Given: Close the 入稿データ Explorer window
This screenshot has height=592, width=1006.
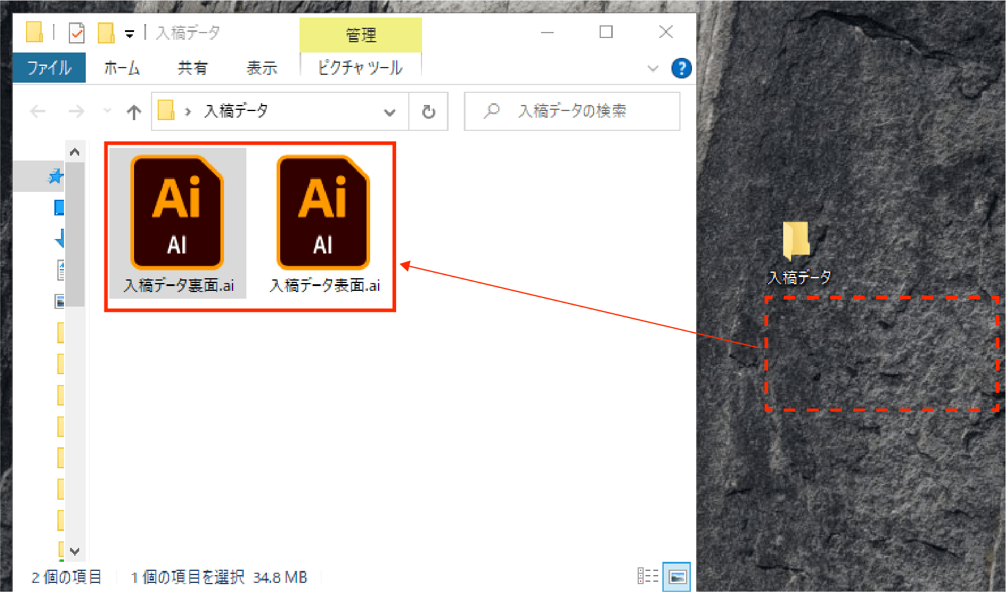Looking at the screenshot, I should click(x=666, y=32).
